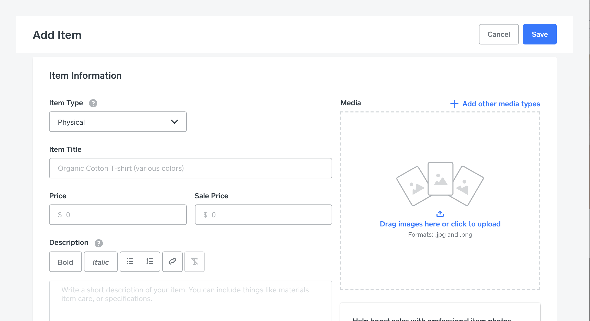Click the Price input field
The width and height of the screenshot is (590, 321).
tap(118, 215)
